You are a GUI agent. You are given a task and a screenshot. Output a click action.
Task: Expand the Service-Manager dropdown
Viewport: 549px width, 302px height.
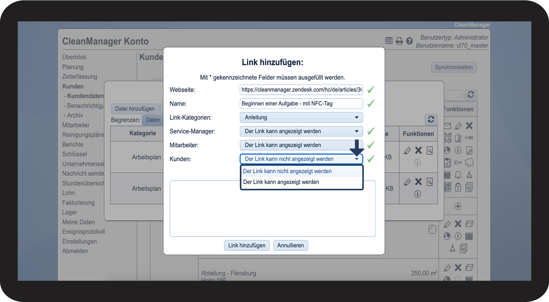[x=301, y=131]
